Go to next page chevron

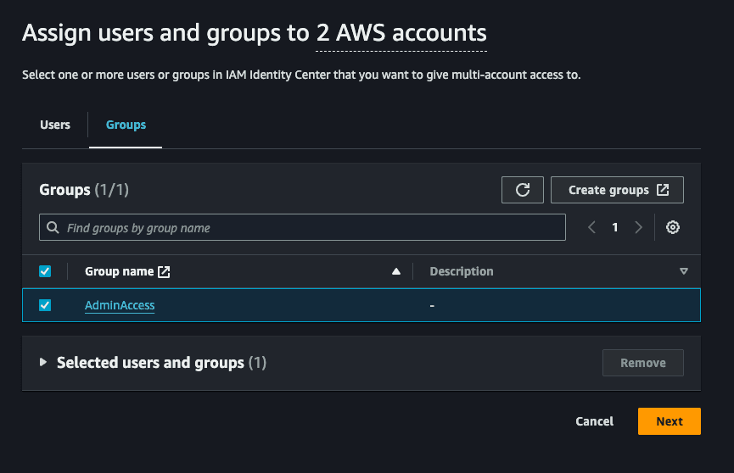pos(638,227)
